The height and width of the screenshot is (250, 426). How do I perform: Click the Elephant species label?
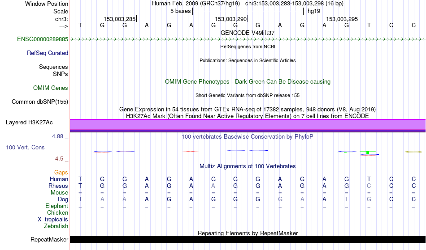[x=57, y=206]
